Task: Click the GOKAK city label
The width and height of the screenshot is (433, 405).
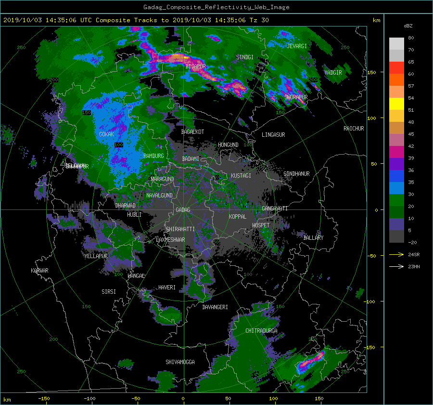Action: tap(106, 134)
